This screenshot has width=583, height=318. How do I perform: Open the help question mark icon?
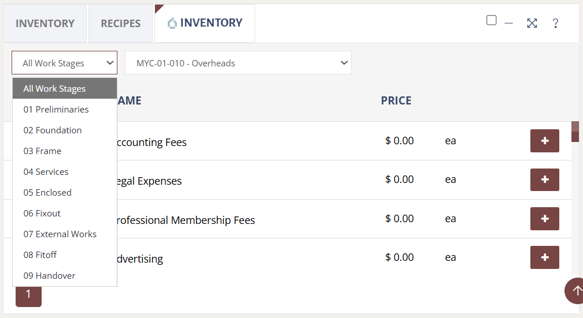(x=555, y=23)
